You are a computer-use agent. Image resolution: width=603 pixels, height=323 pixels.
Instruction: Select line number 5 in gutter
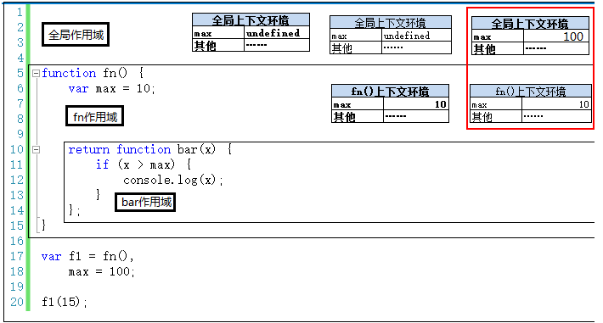tap(20, 73)
